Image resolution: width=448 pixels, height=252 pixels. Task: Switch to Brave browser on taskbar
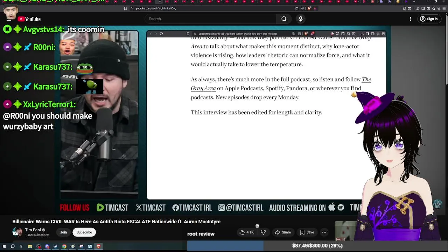(98, 246)
